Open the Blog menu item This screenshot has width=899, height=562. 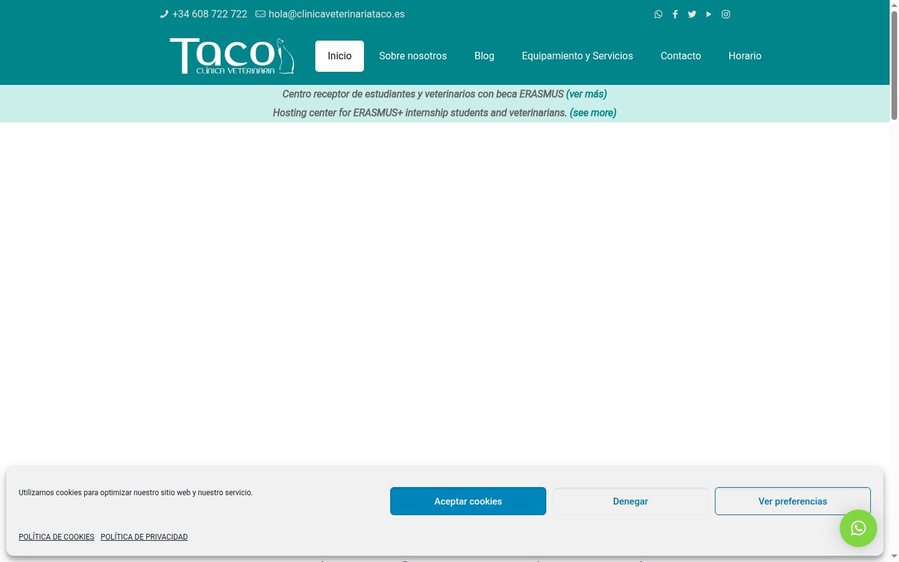coord(484,56)
